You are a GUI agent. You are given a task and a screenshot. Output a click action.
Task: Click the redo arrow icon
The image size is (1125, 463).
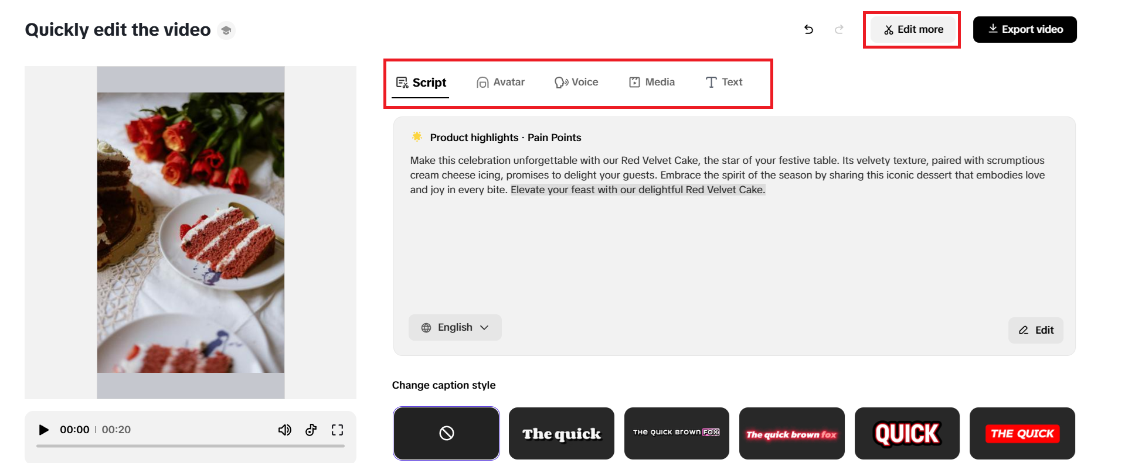(839, 29)
